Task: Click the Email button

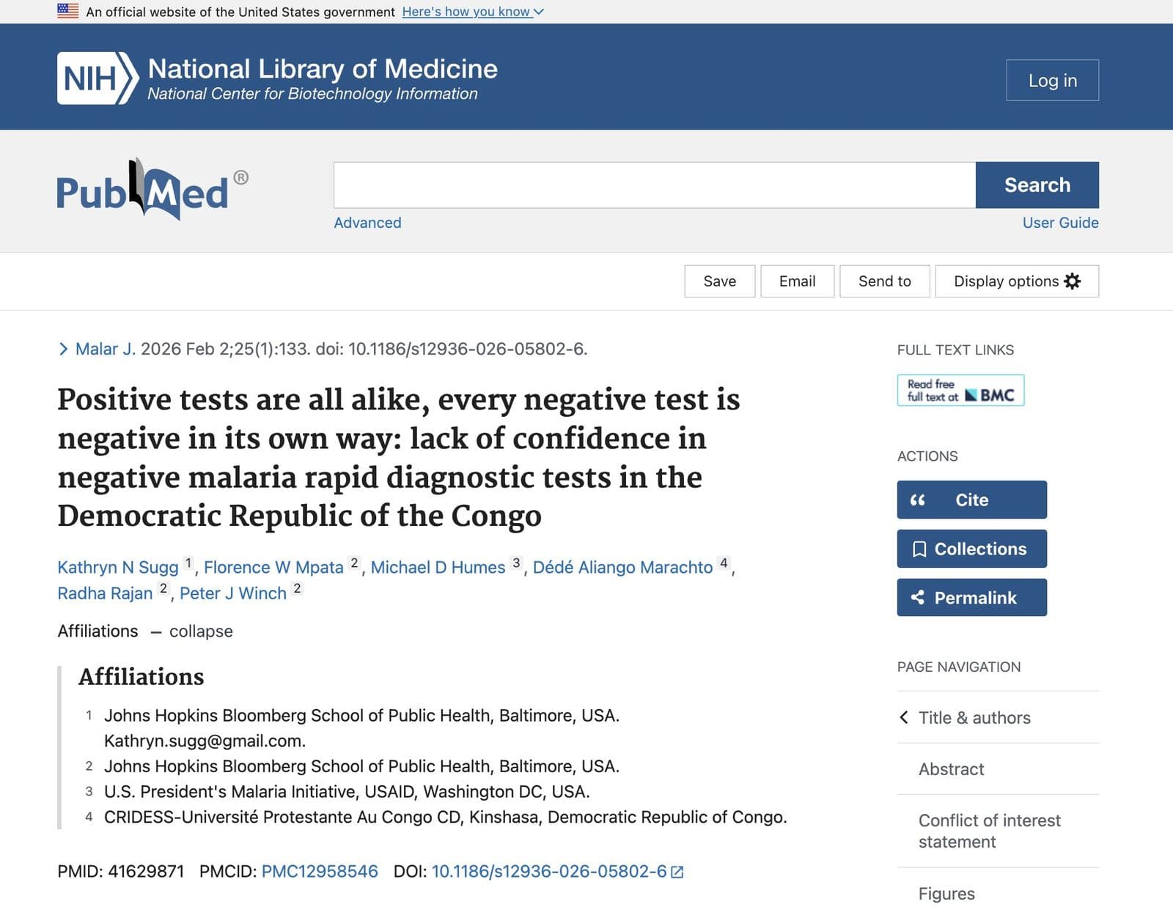Action: (x=797, y=281)
